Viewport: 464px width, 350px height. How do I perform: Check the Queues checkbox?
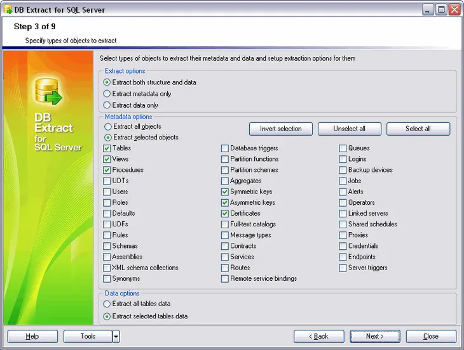343,148
